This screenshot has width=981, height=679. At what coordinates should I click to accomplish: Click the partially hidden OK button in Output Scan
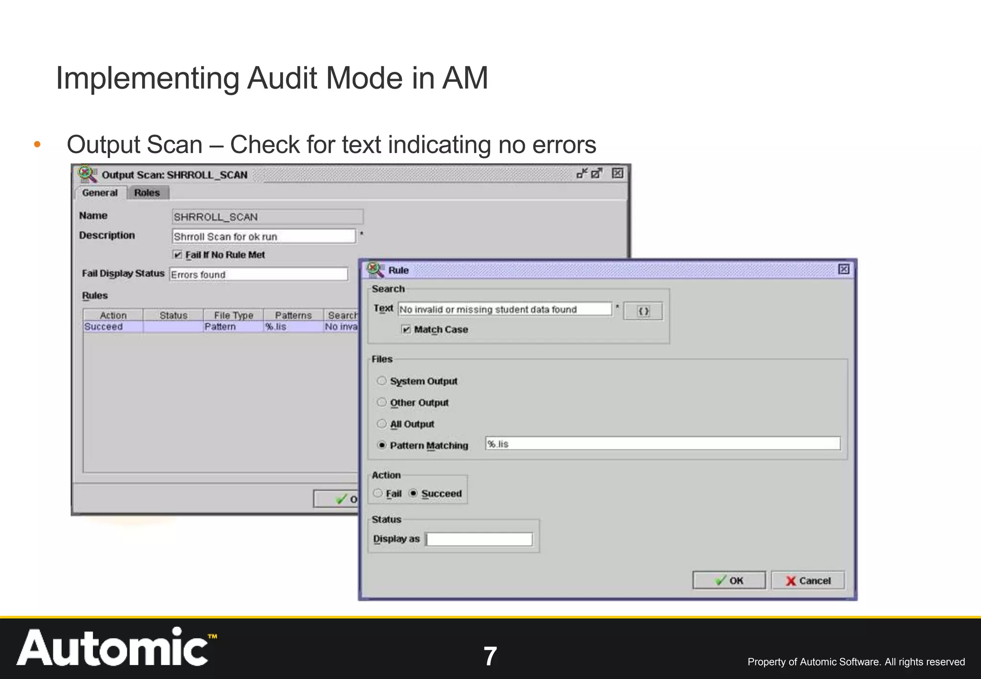pyautogui.click(x=336, y=499)
